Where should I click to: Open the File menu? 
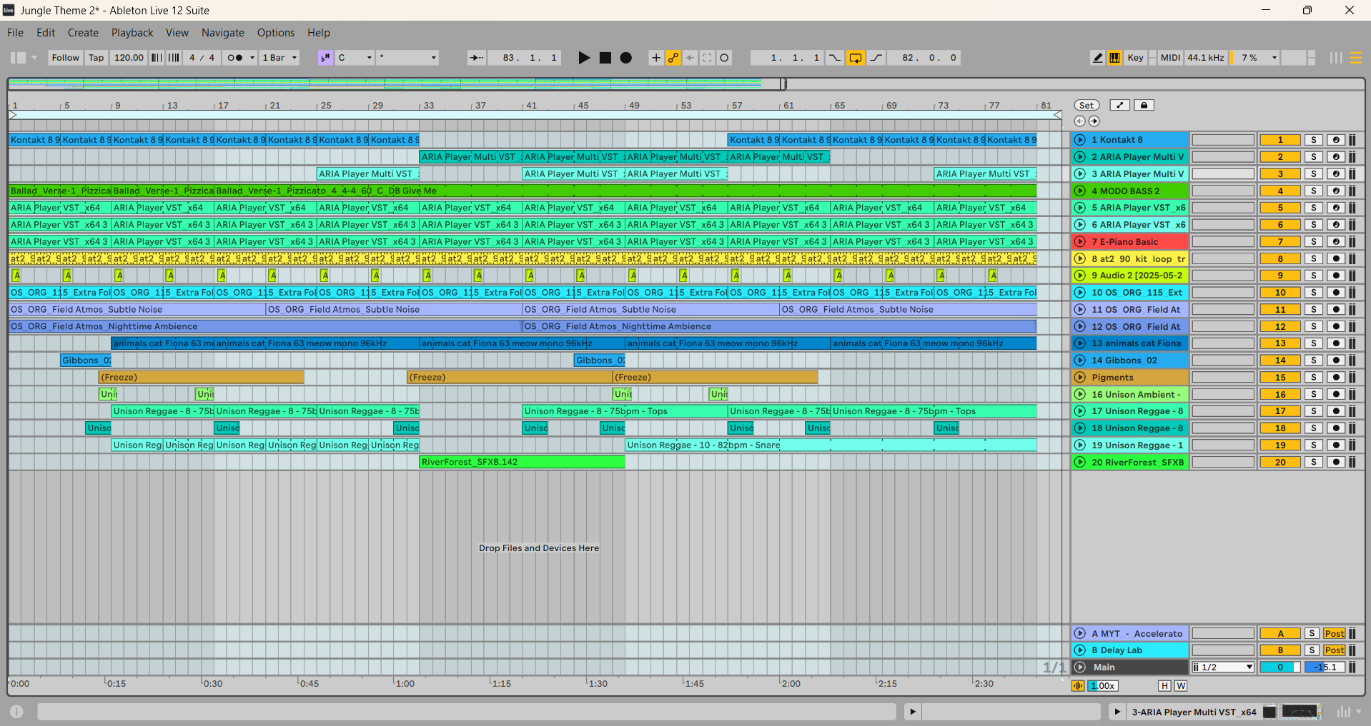click(15, 33)
